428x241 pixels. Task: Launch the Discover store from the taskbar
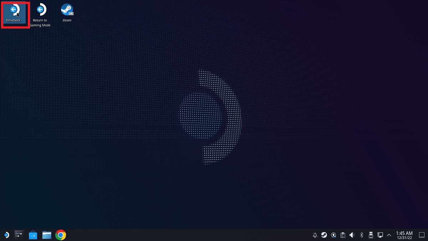(33, 235)
